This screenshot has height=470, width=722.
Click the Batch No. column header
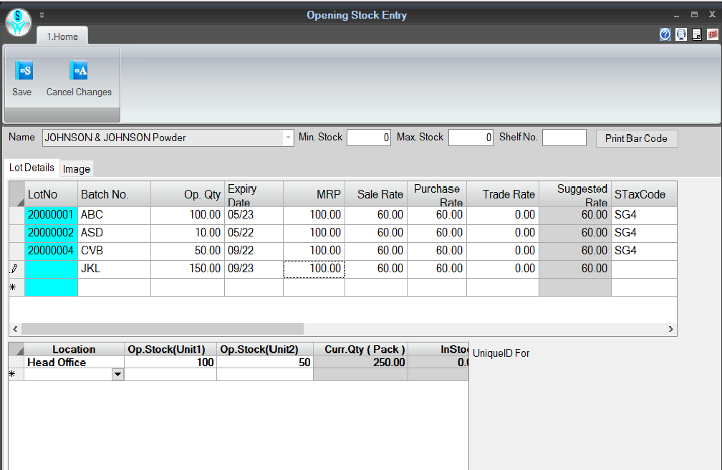tap(114, 194)
